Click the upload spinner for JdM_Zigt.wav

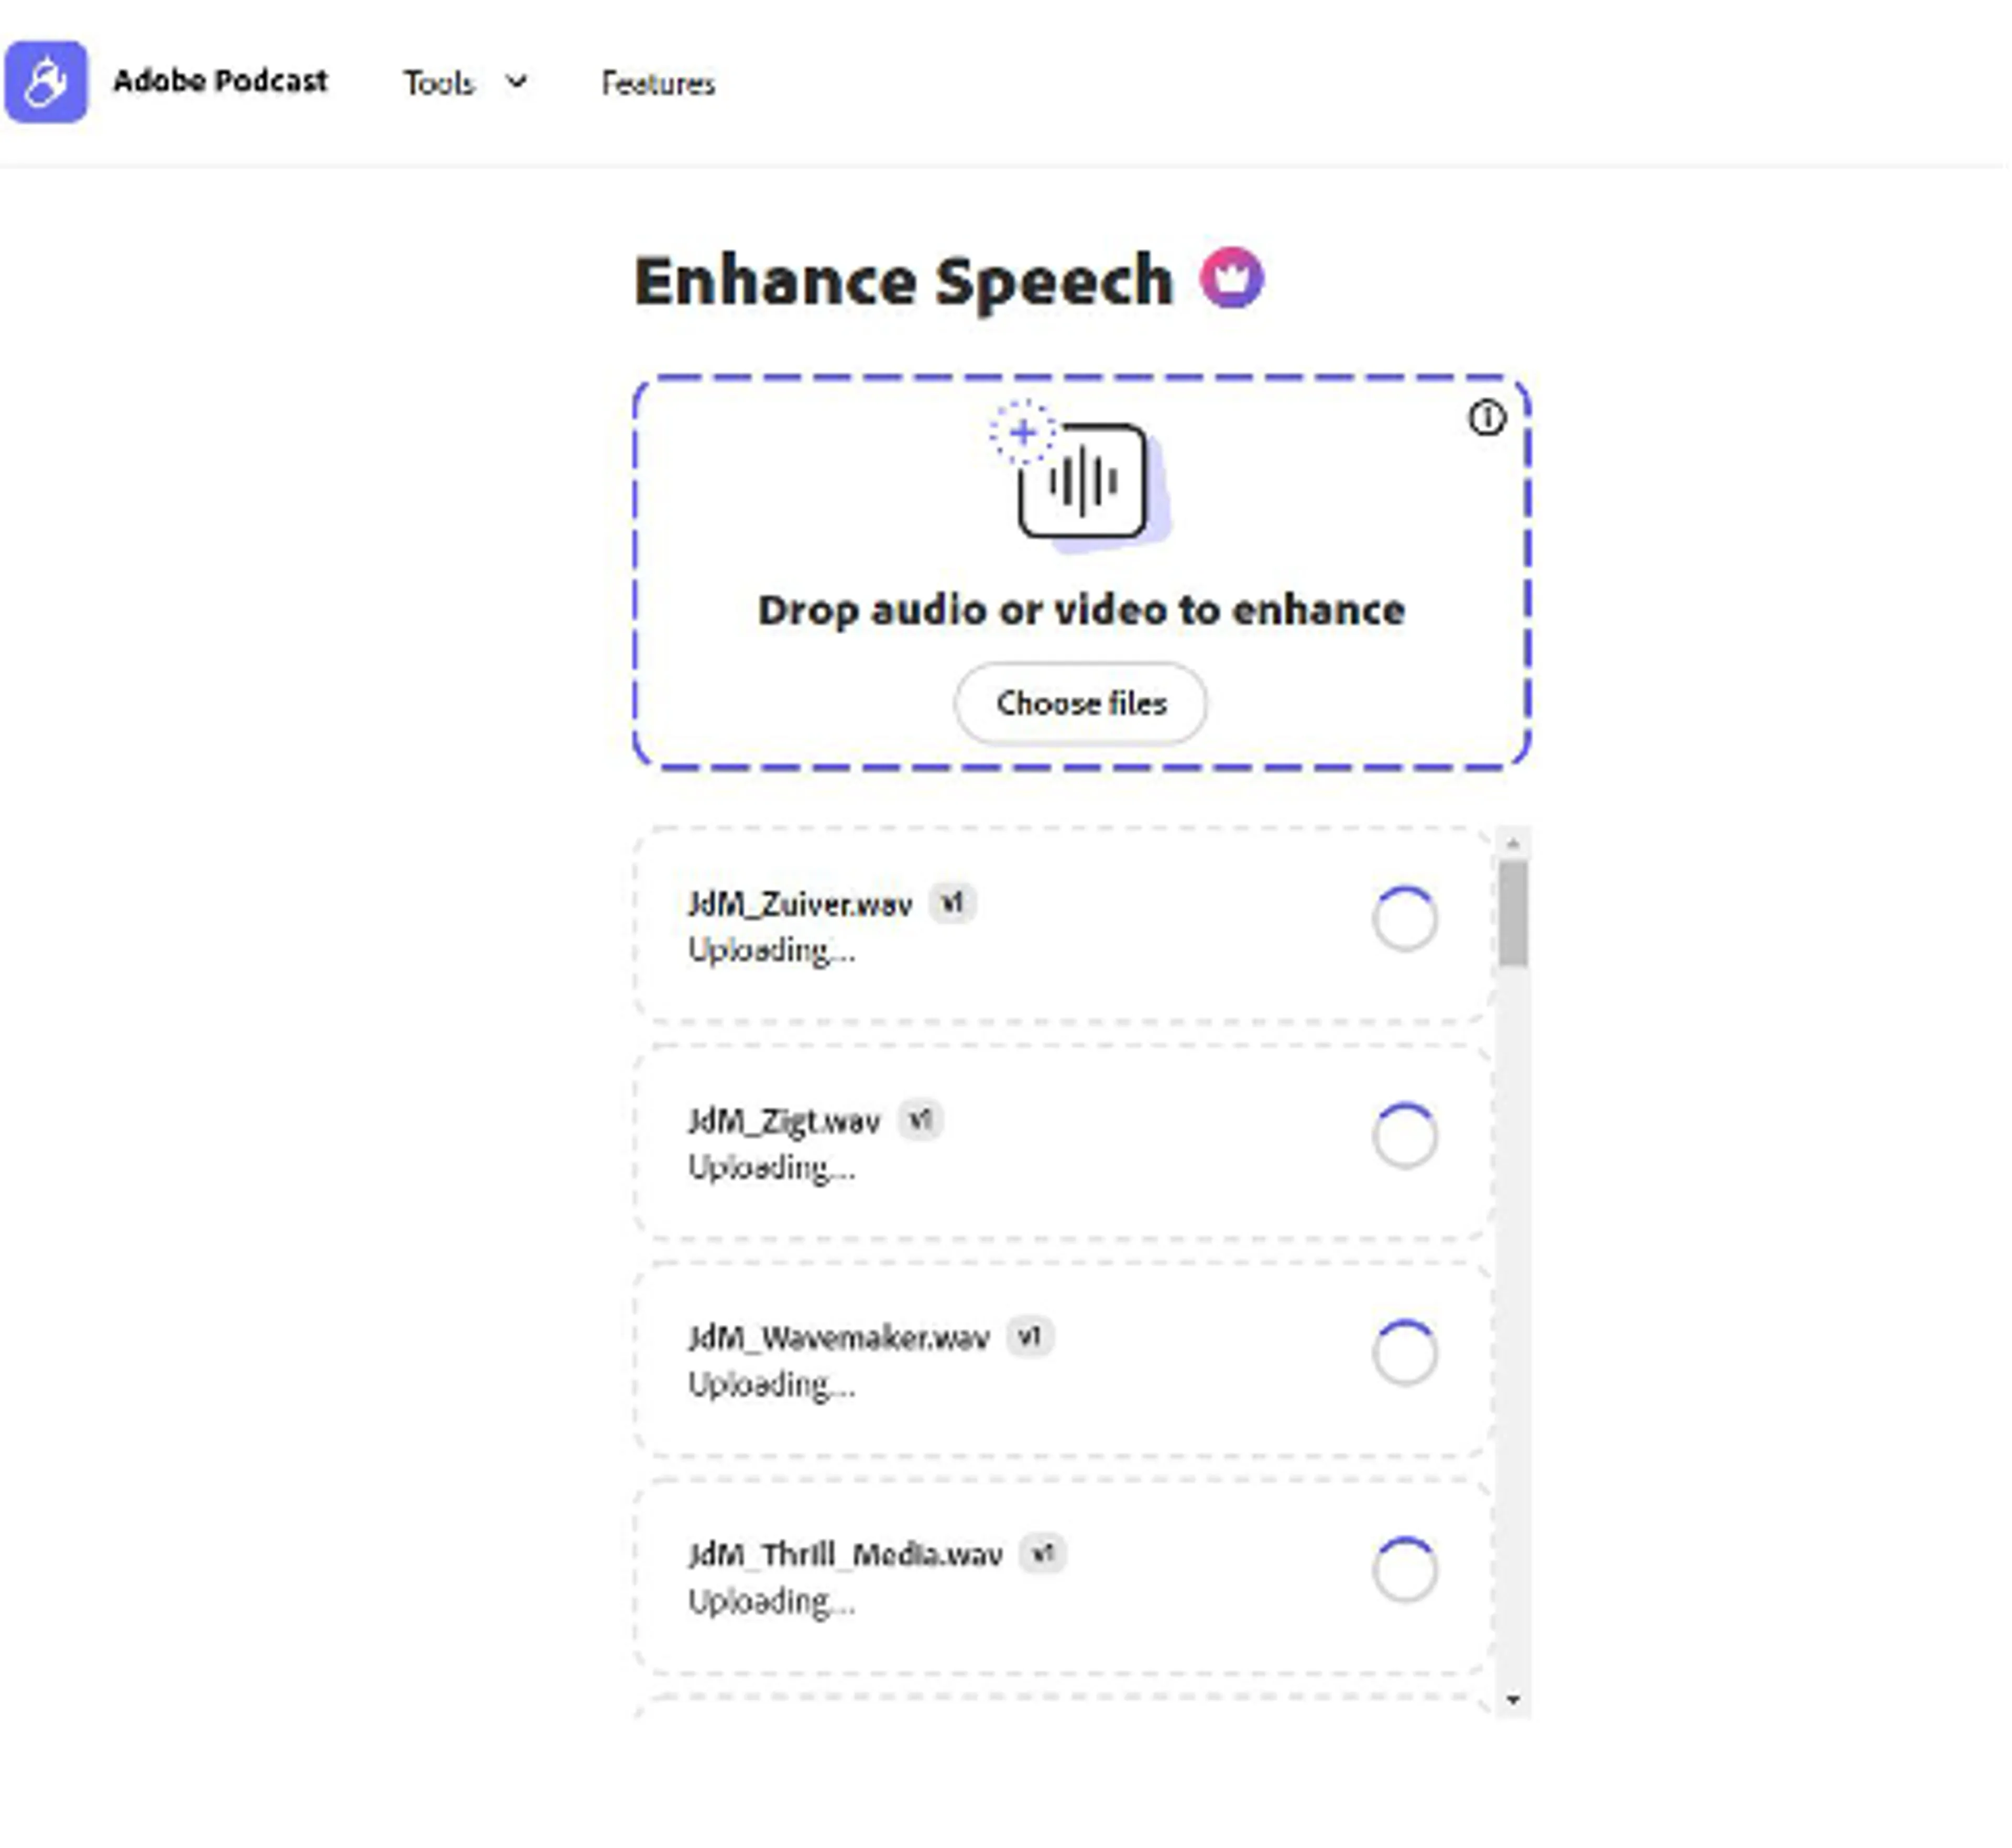1405,1136
